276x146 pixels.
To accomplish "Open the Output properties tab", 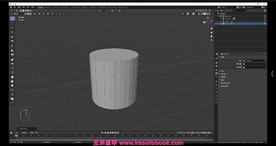I will coord(216,67).
